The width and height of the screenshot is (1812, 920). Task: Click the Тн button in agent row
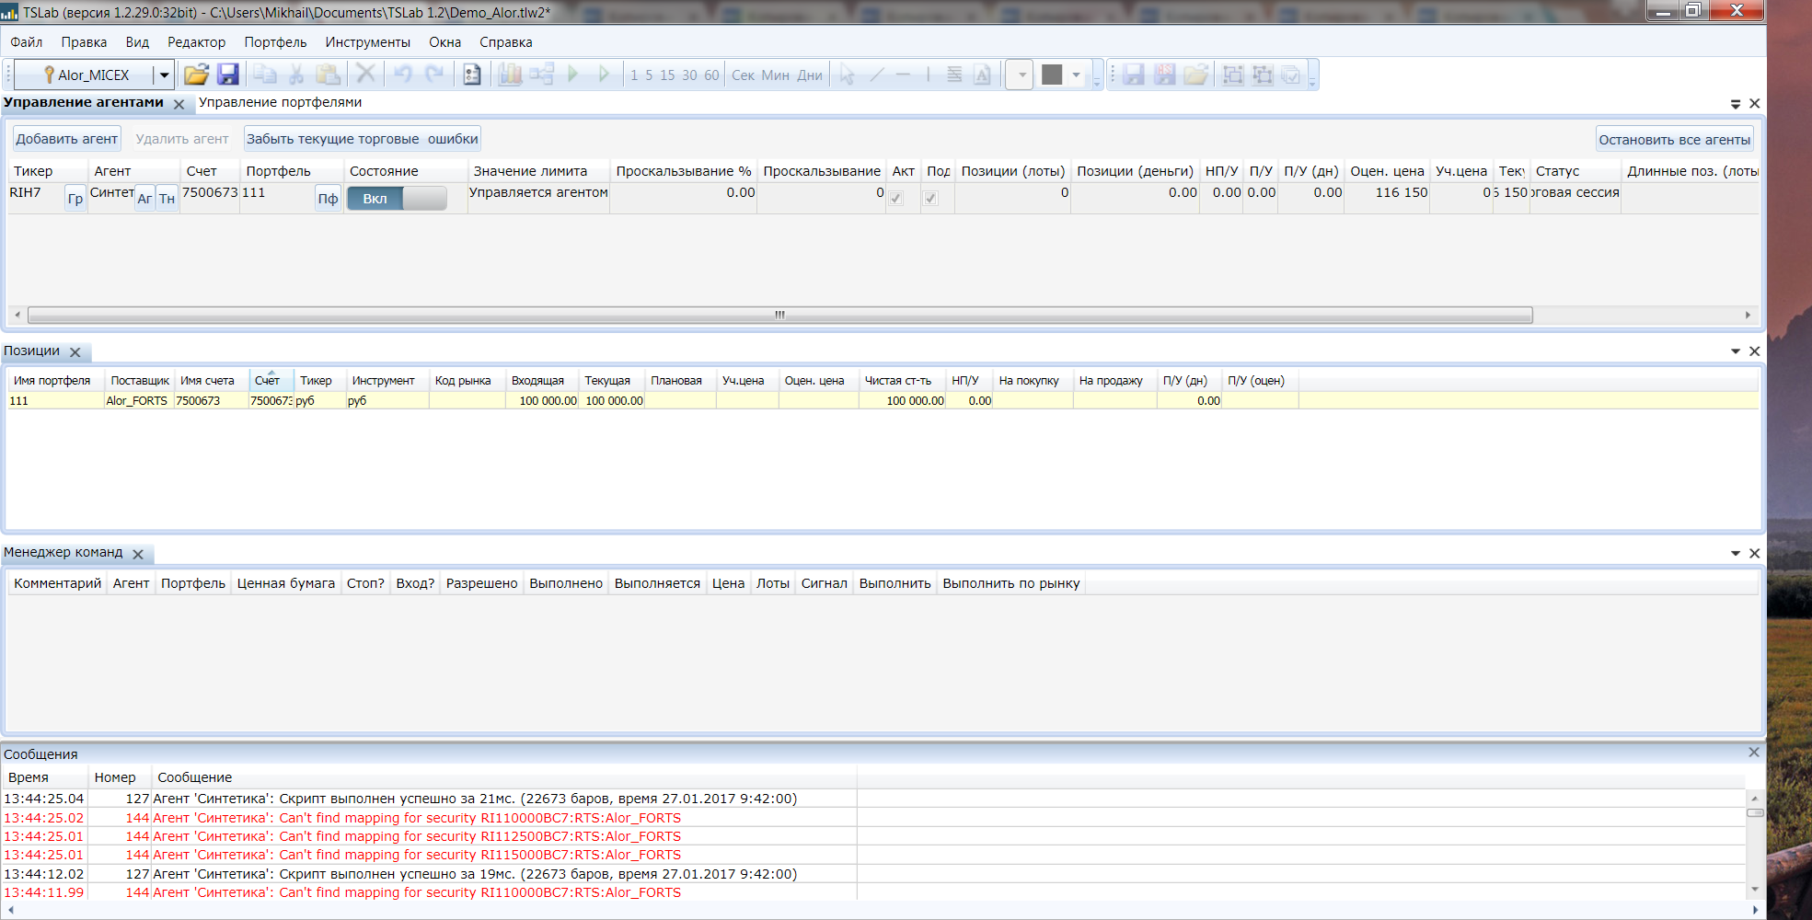(x=167, y=199)
